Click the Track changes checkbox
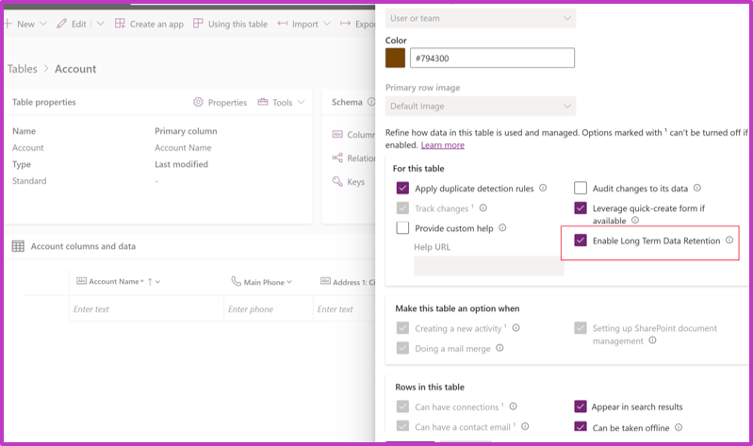Image resolution: width=753 pixels, height=446 pixels. tap(402, 208)
